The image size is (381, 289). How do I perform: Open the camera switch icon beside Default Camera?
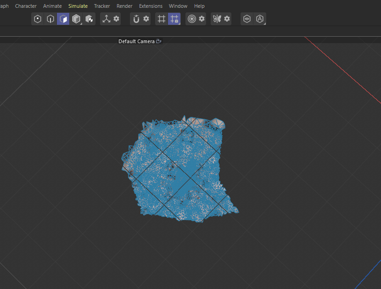[158, 41]
